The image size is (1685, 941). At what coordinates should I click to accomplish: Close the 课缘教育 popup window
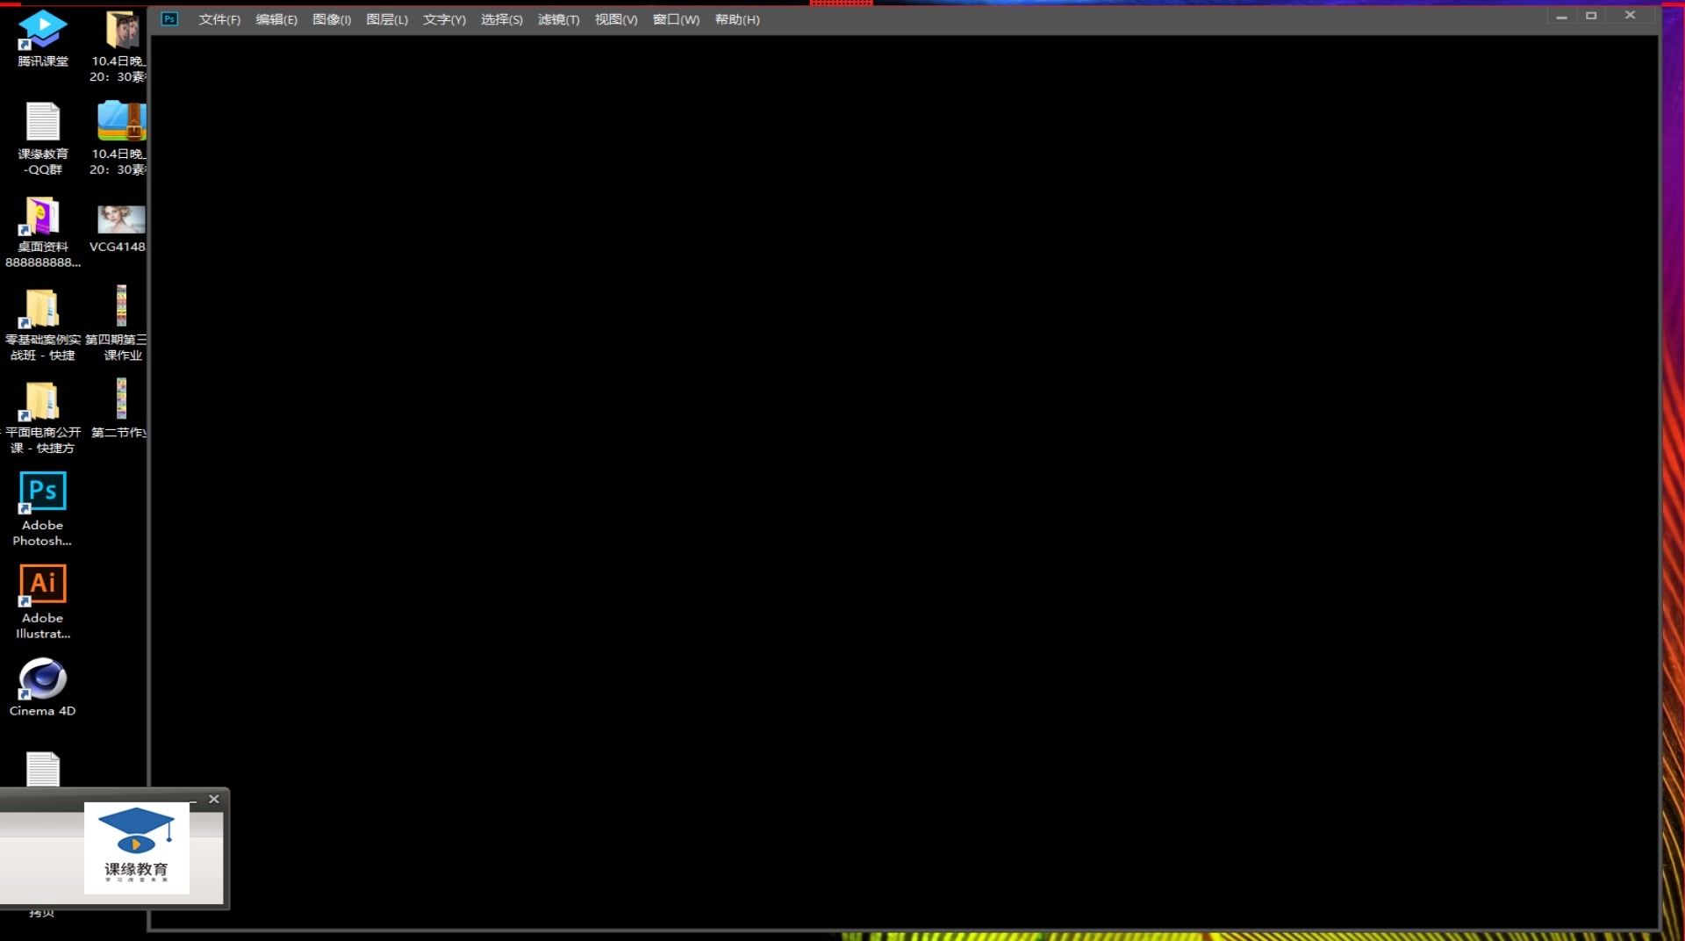click(x=213, y=799)
